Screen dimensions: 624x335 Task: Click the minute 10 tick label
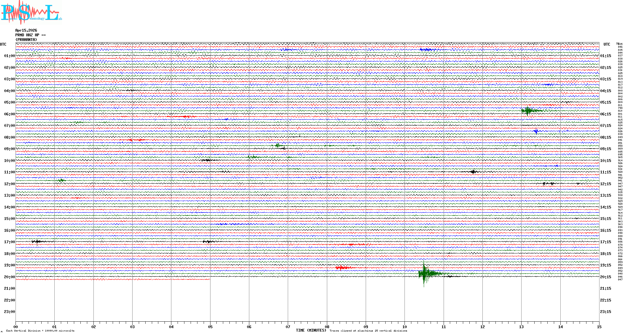click(x=405, y=327)
